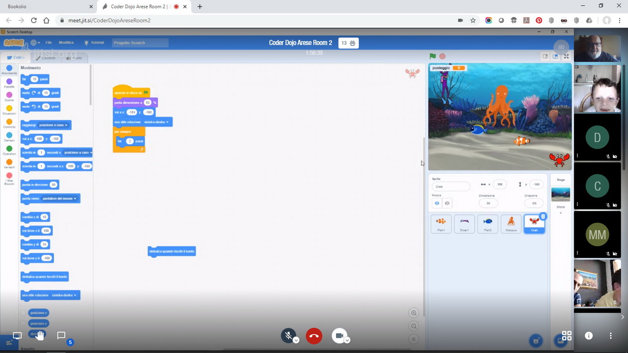Switch to small stage layout
Image resolution: width=628 pixels, height=353 pixels.
point(545,56)
